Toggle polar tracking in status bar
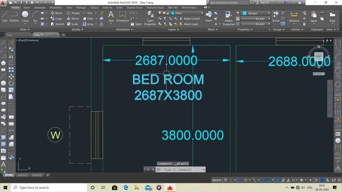The height and width of the screenshot is (192, 342). pyautogui.click(x=245, y=180)
